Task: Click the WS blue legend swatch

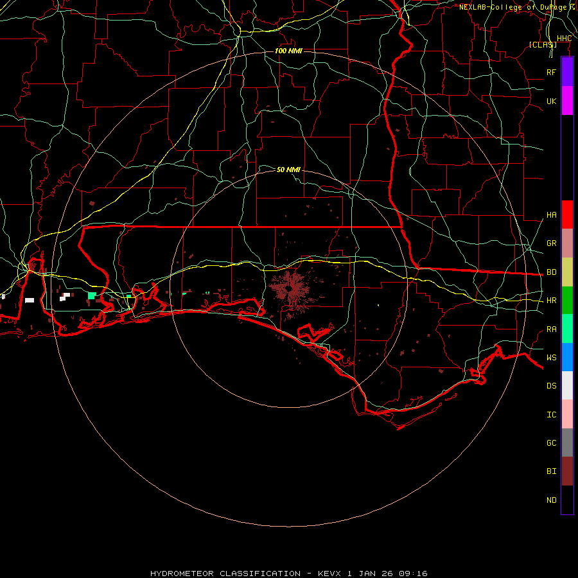Action: pyautogui.click(x=567, y=357)
